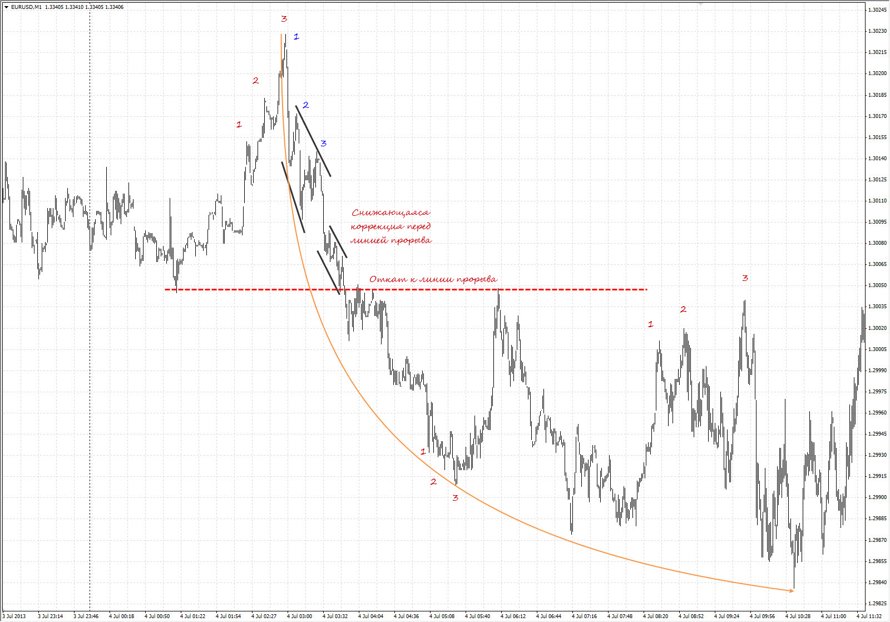Screen dimensions: 890x622
Task: Click the 4 Jul 11:32 time label
Action: tap(869, 616)
